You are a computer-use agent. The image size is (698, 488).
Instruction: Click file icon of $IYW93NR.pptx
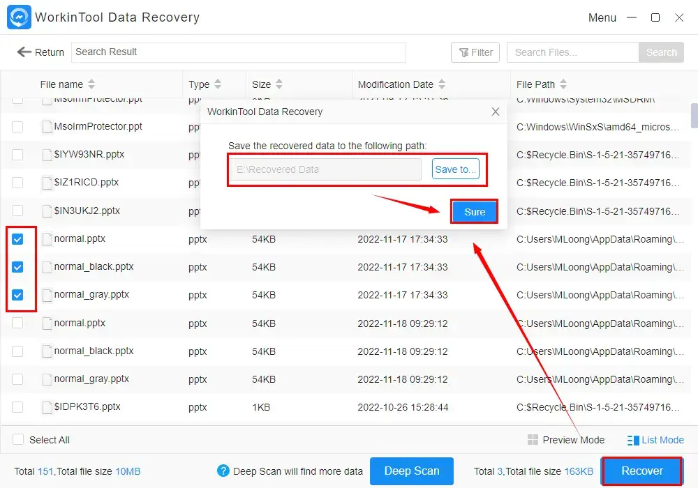pyautogui.click(x=47, y=155)
